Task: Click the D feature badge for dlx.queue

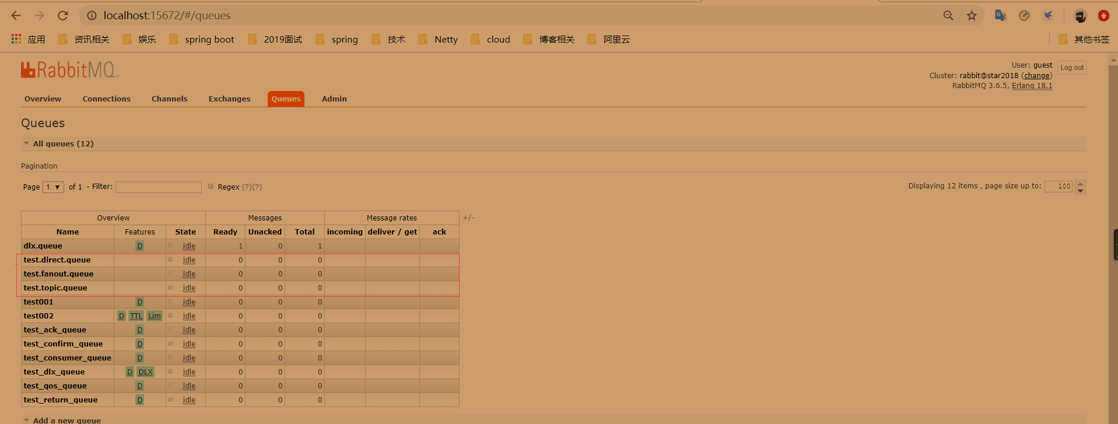Action: pos(140,246)
